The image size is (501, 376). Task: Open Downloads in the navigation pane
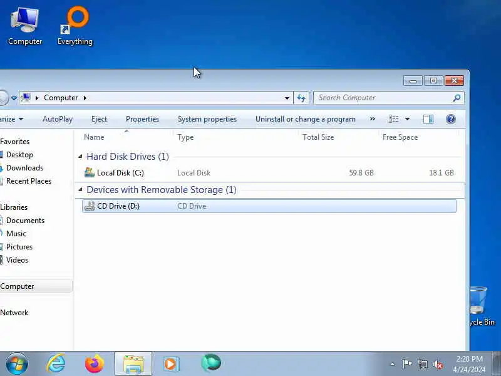point(24,168)
